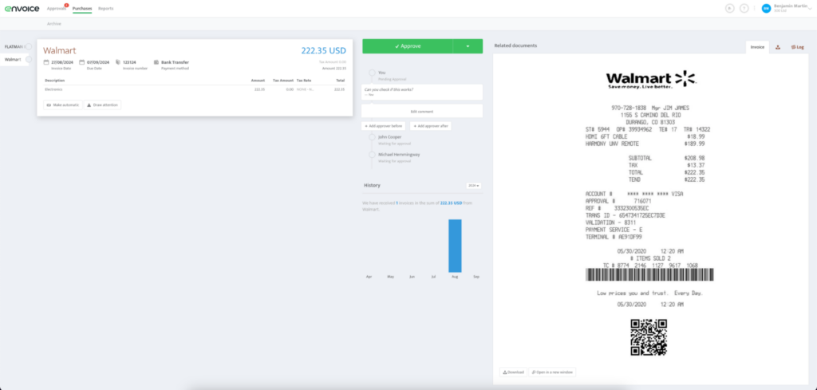Click the Make automatic button
Image resolution: width=817 pixels, height=390 pixels.
point(63,104)
